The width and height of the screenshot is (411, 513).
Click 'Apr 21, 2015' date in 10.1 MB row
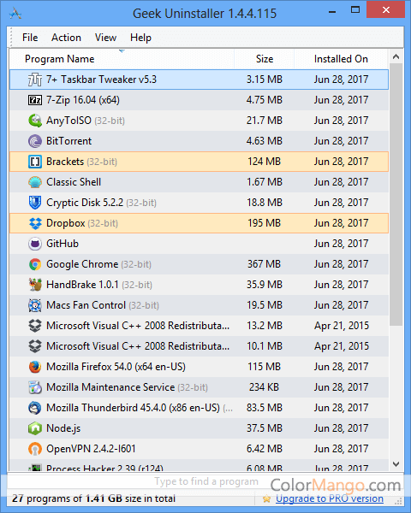click(342, 346)
